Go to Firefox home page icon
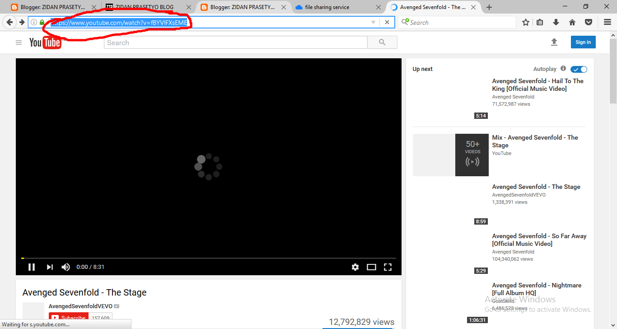 [572, 22]
